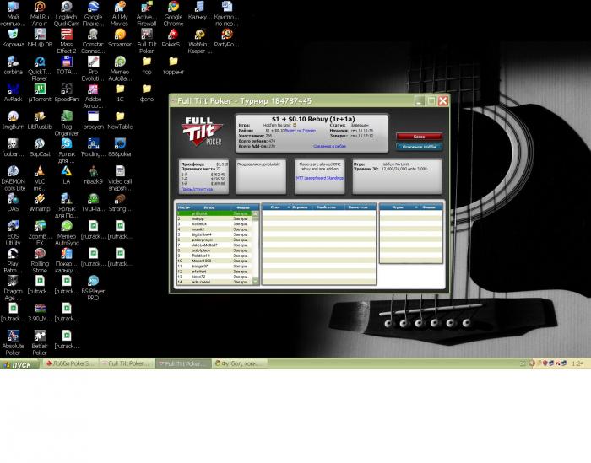Switch to the Футбол, хоккей taskbar window

239,363
